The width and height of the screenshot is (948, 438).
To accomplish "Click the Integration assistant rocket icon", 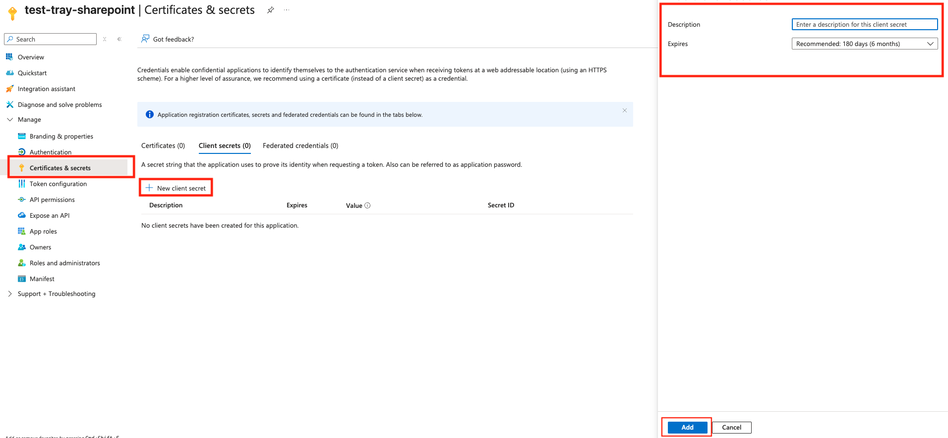I will (9, 89).
